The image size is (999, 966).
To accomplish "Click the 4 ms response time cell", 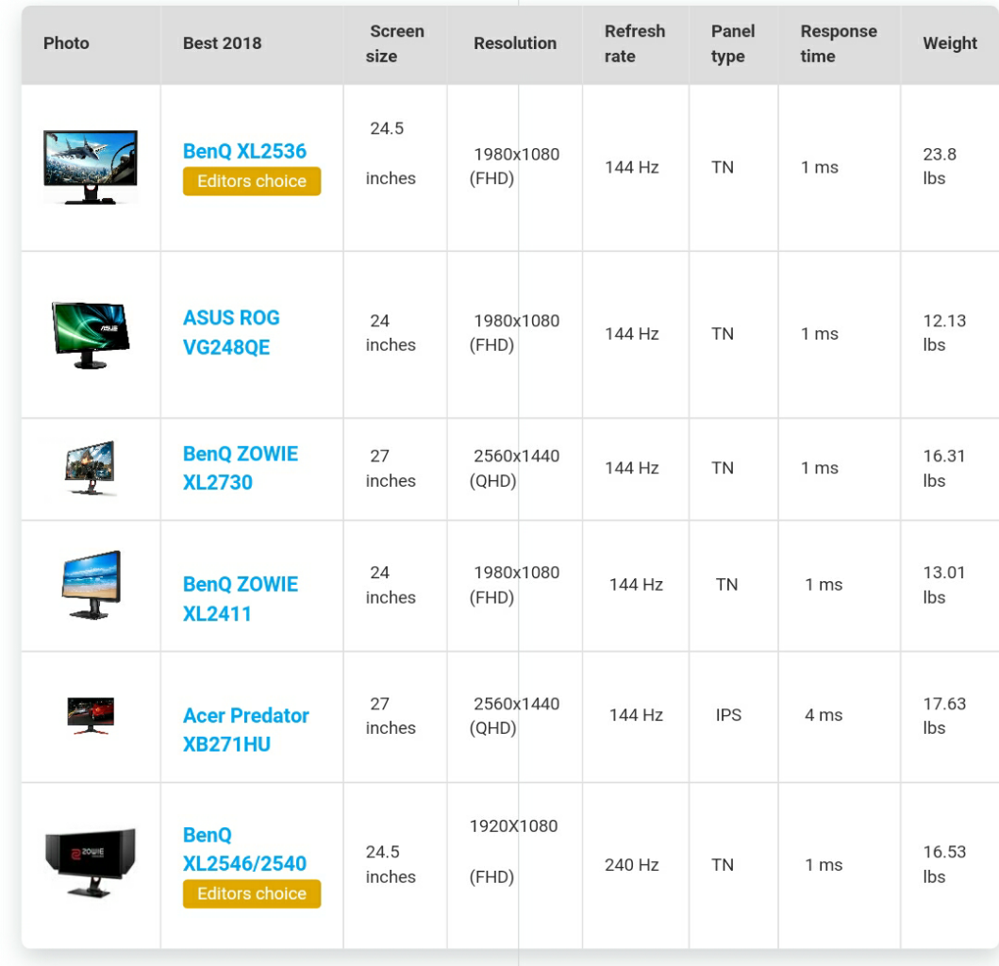I will pyautogui.click(x=824, y=715).
